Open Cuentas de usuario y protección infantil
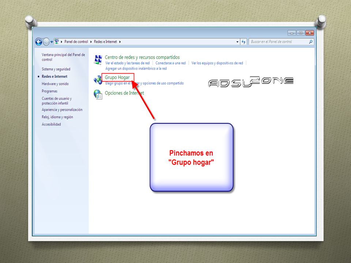 point(57,101)
